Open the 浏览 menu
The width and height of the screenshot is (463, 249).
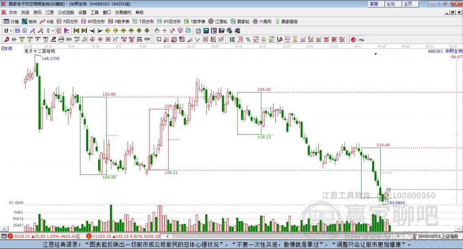pos(25,12)
